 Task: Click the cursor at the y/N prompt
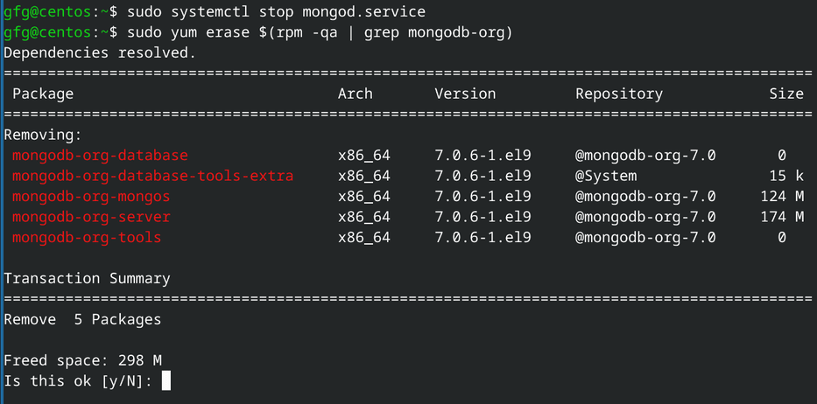(166, 380)
